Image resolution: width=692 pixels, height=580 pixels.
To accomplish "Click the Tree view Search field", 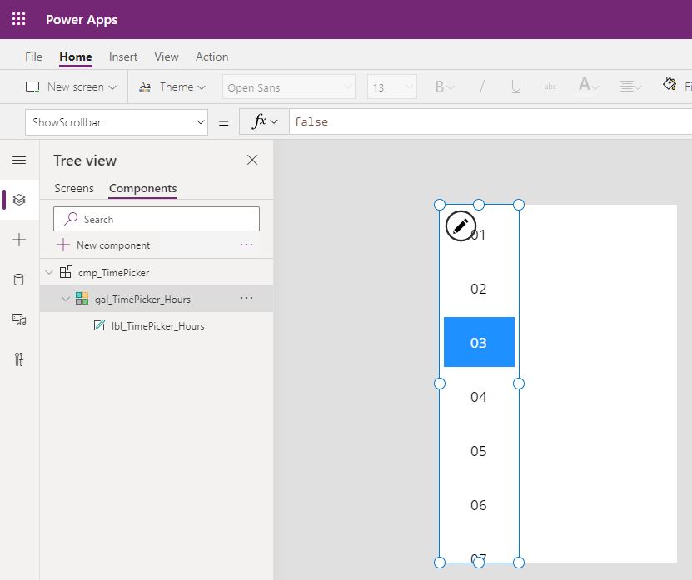I will pyautogui.click(x=157, y=219).
